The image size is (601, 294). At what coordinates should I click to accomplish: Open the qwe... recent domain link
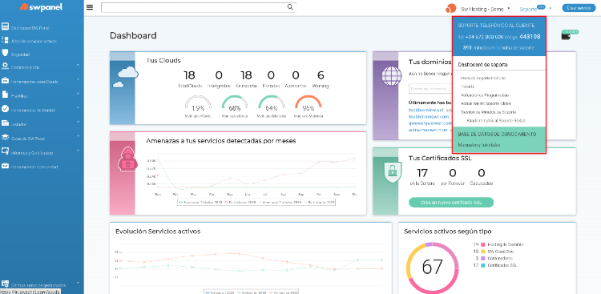(431, 123)
